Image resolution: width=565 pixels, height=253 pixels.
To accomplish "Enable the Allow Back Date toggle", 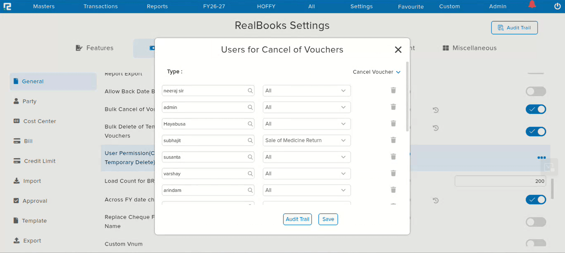I will tap(536, 91).
